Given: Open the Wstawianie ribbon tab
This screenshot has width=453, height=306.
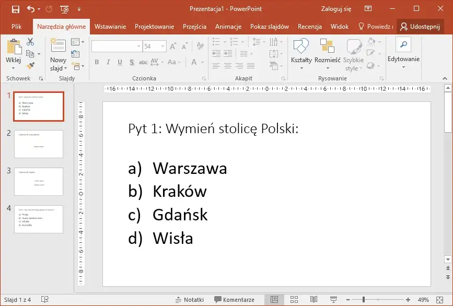Looking at the screenshot, I should click(109, 27).
